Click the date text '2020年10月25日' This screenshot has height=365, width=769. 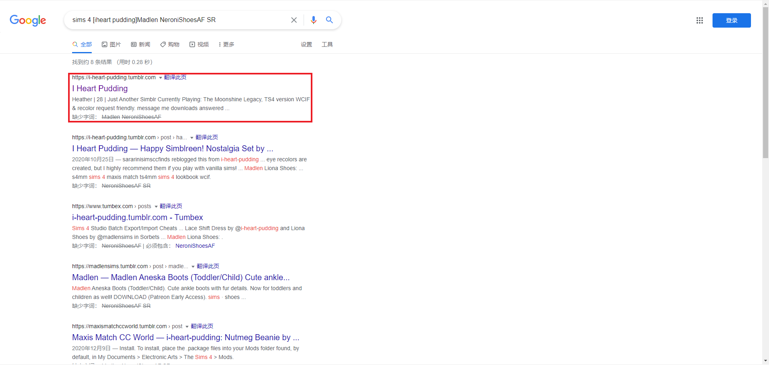(93, 159)
